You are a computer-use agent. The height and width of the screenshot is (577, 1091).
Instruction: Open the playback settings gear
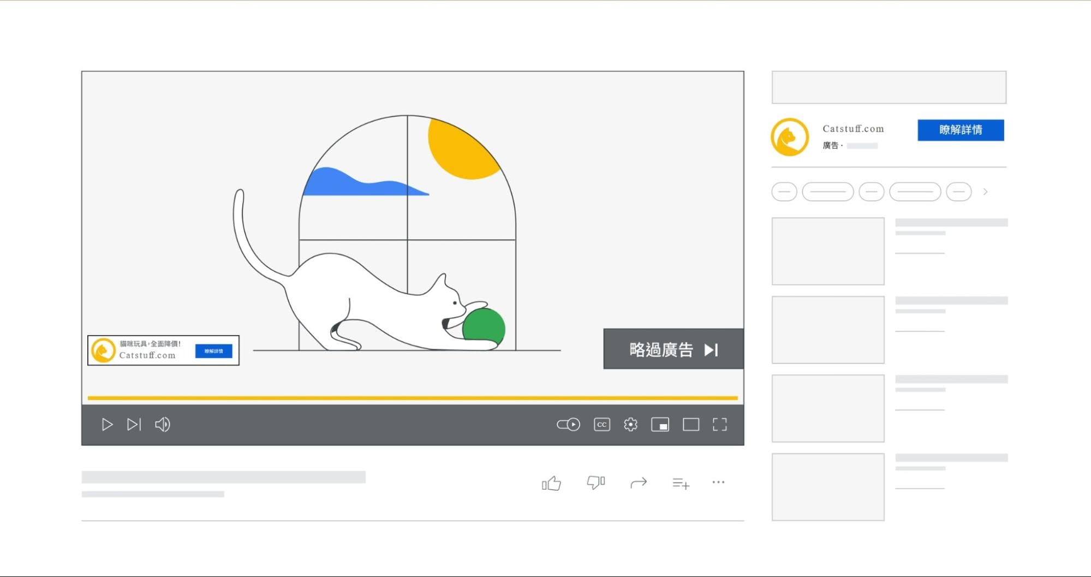pyautogui.click(x=630, y=425)
